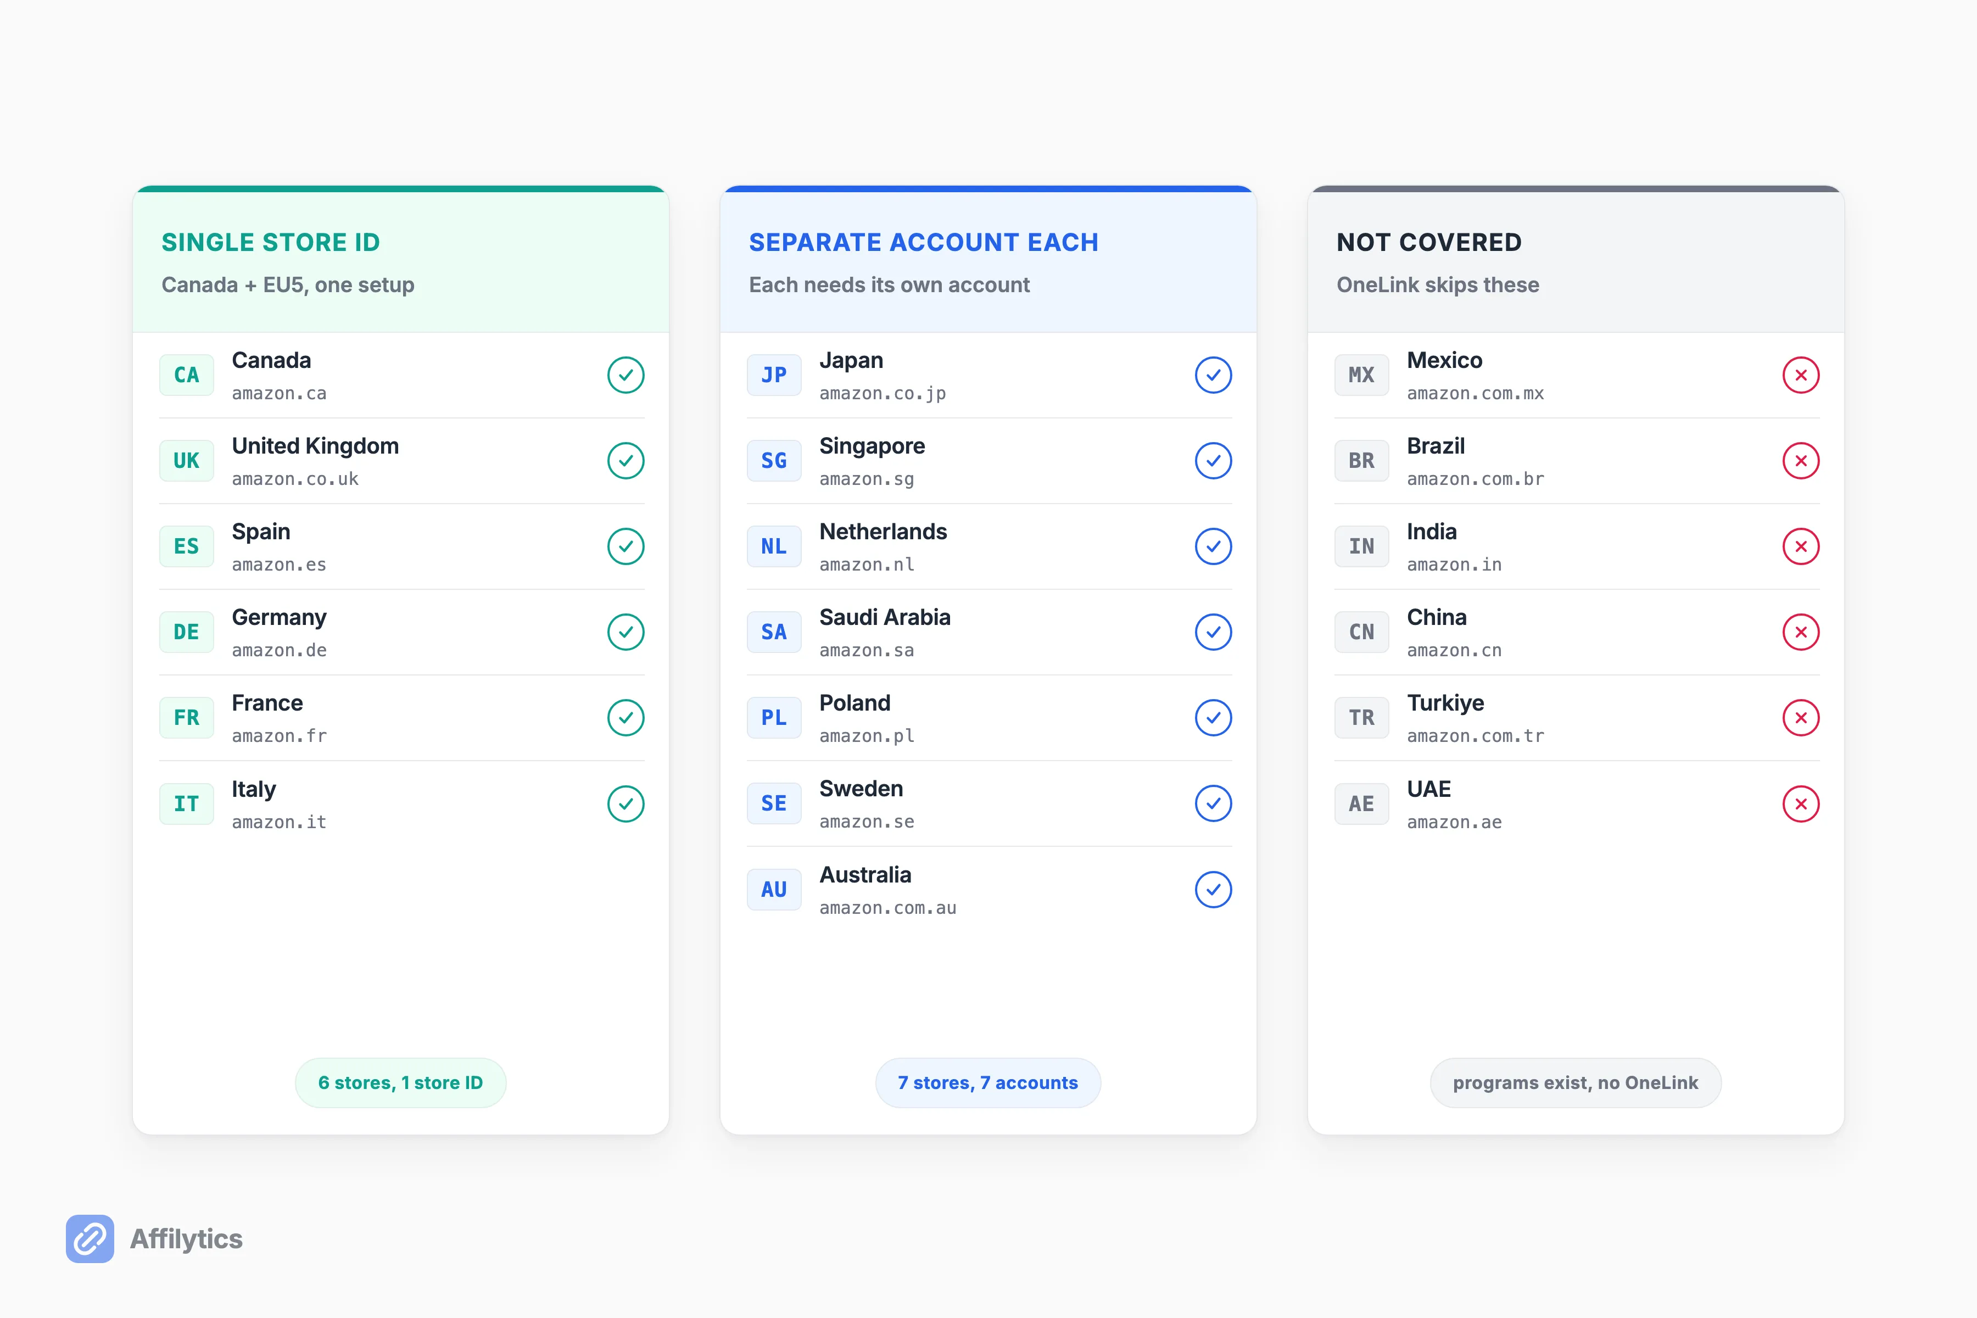Click the DE country code badge

[x=187, y=632]
